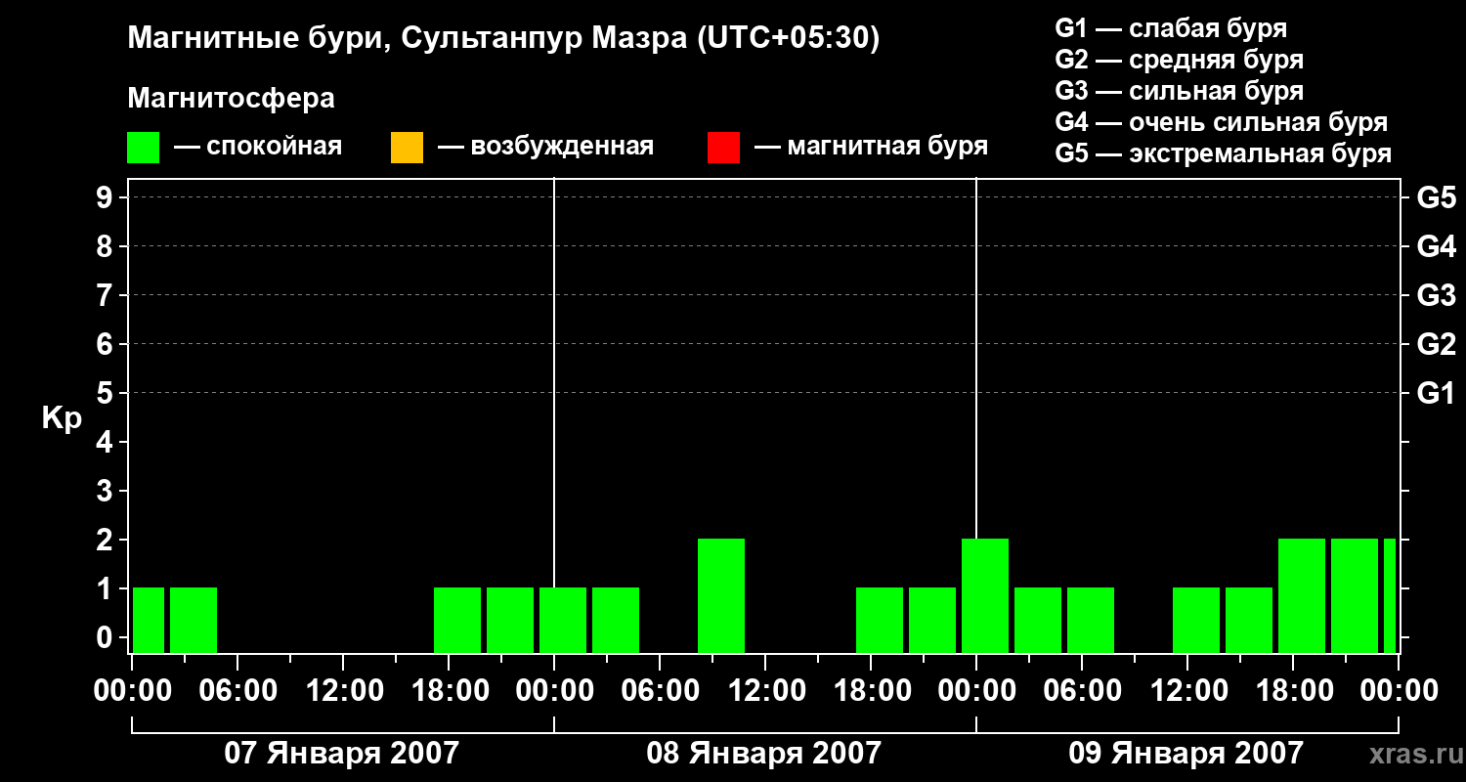
Task: Click the "Магнитосфера" legend heading
Action: [x=231, y=99]
